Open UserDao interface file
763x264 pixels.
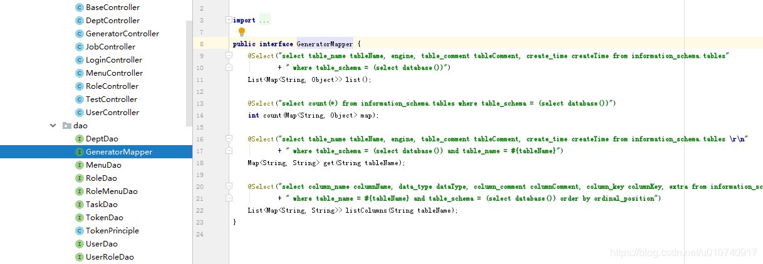point(102,244)
